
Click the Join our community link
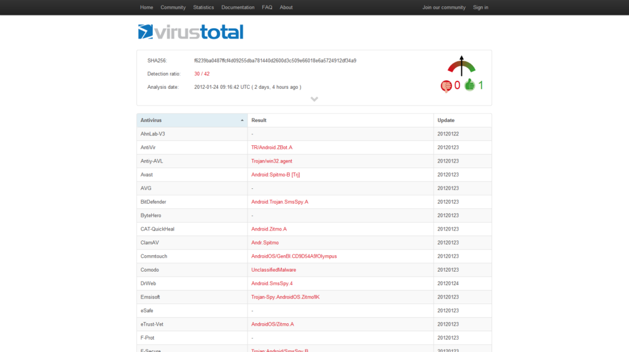(443, 7)
